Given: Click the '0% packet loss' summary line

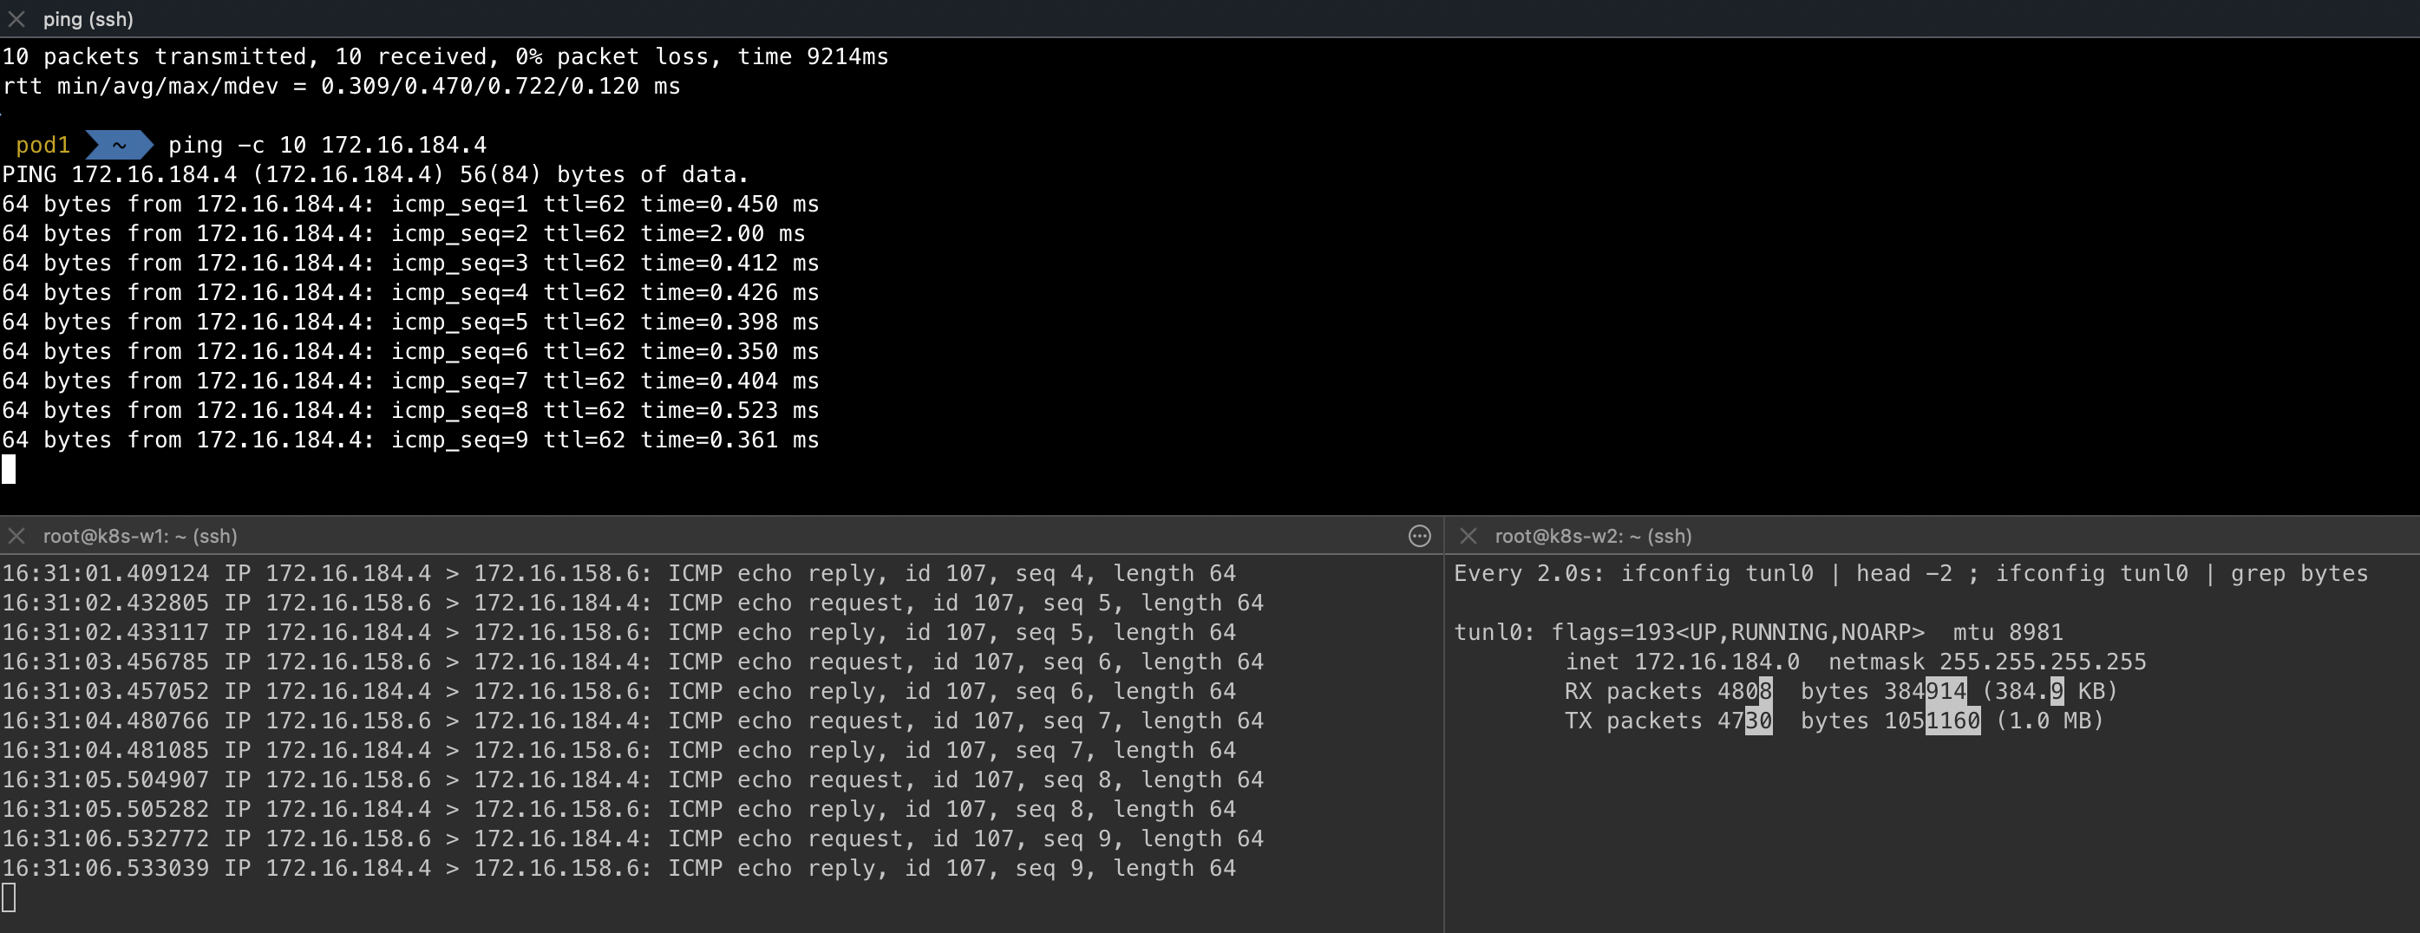Looking at the screenshot, I should (x=445, y=56).
